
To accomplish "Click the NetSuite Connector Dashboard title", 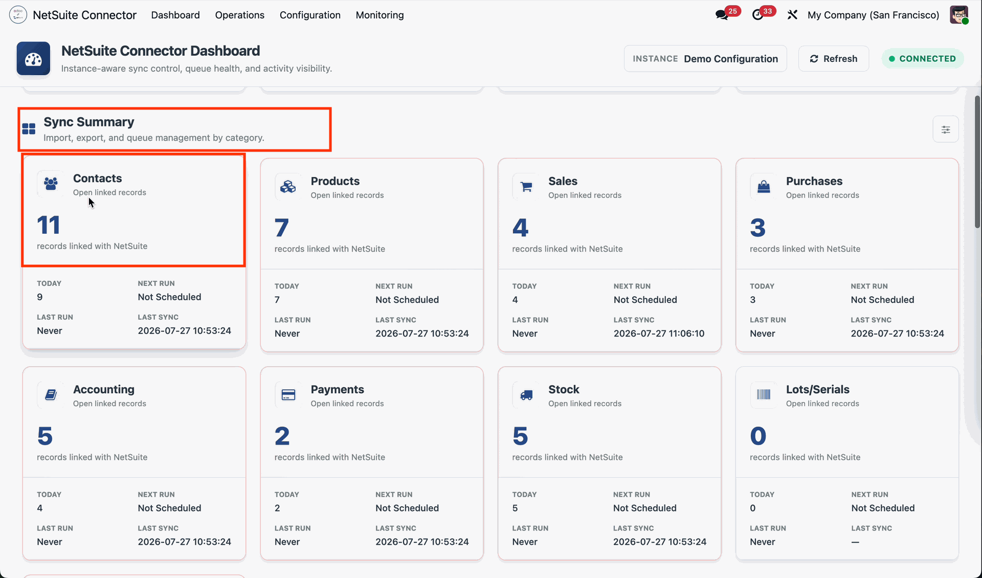I will tap(161, 51).
